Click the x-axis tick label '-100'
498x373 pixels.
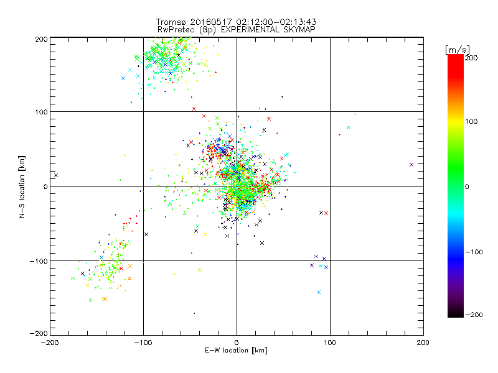(x=143, y=343)
